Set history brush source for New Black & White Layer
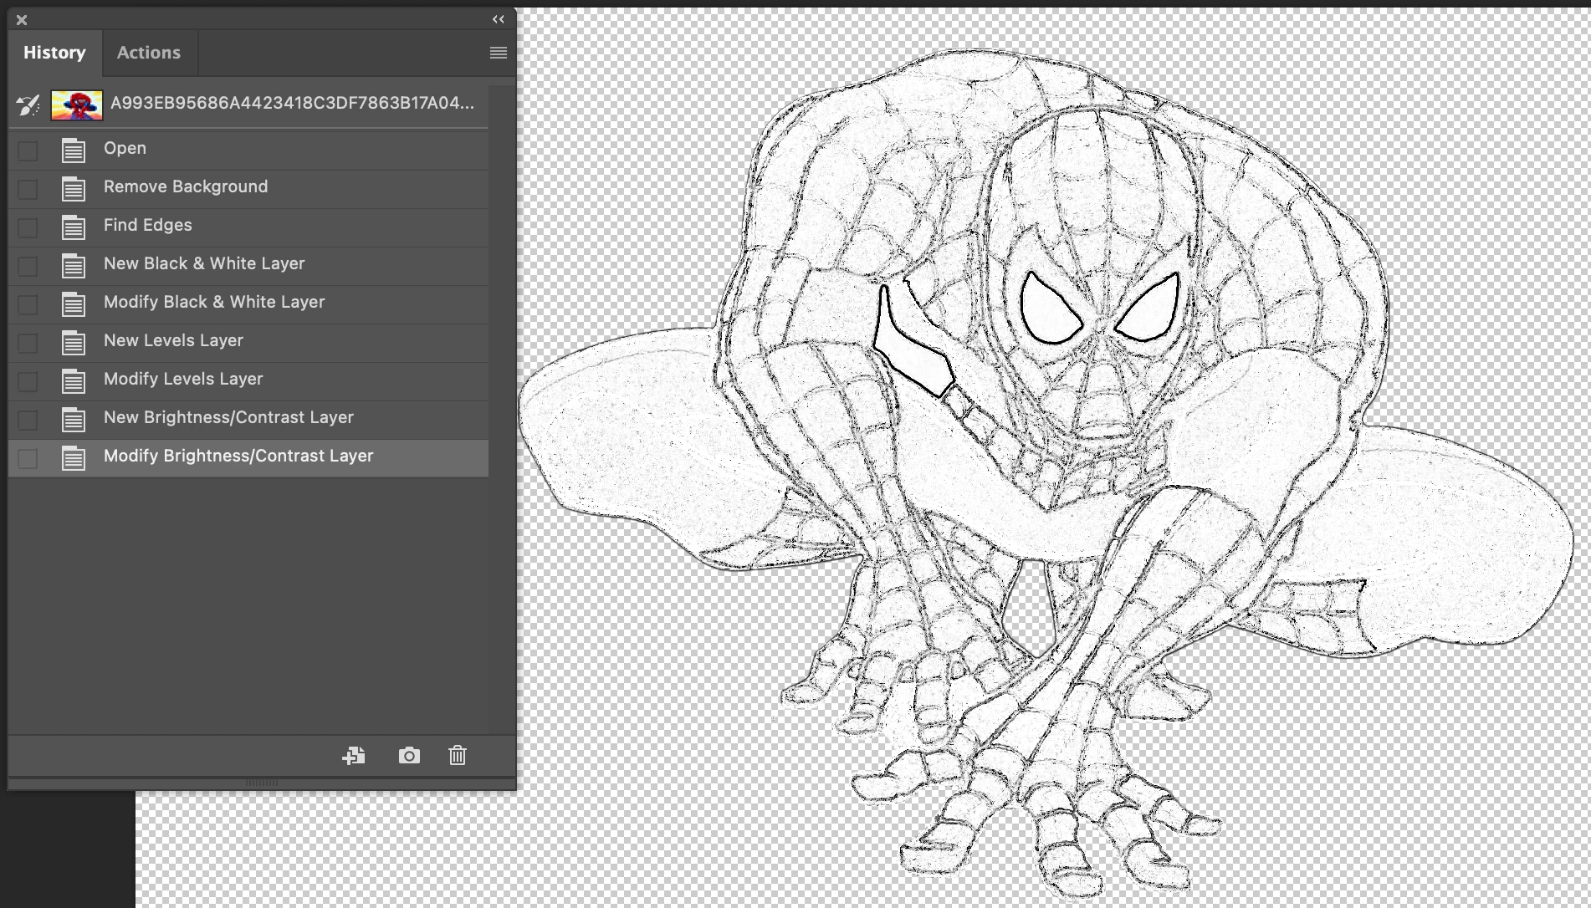 click(28, 266)
